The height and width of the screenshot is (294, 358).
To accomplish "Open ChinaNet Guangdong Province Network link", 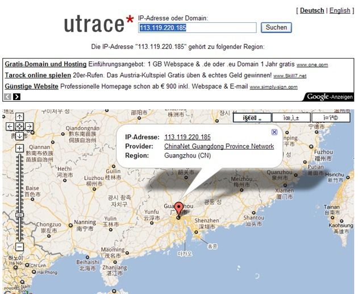I will (219, 146).
